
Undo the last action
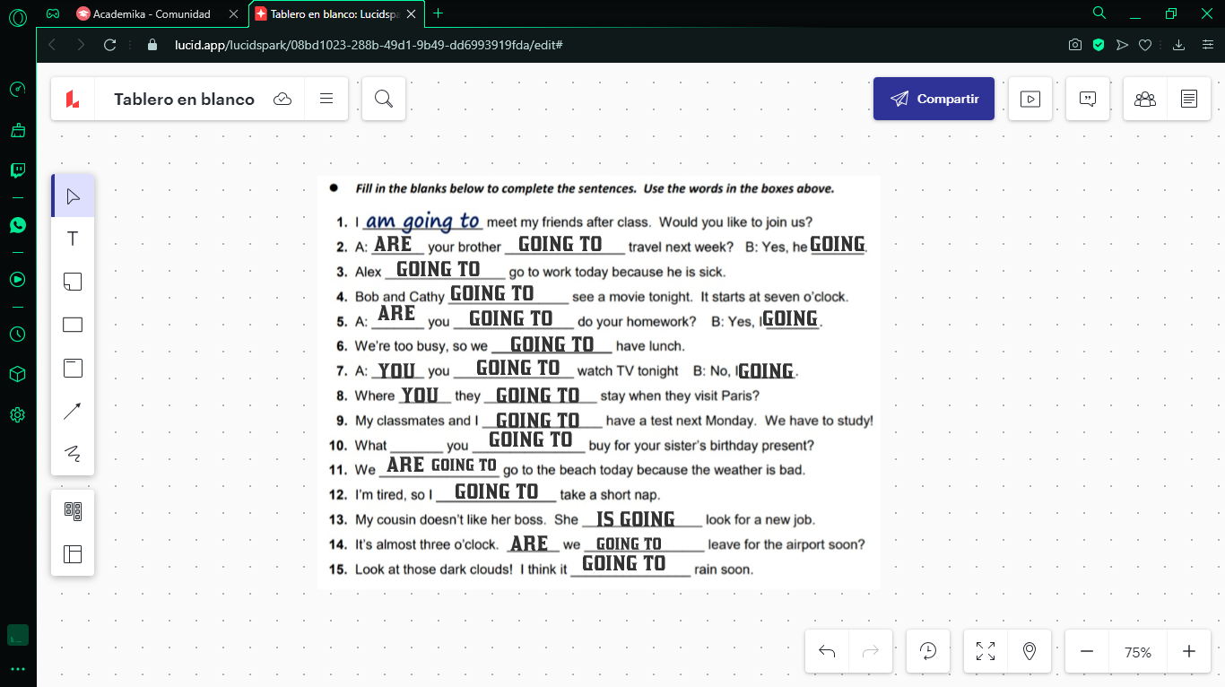[x=828, y=652]
